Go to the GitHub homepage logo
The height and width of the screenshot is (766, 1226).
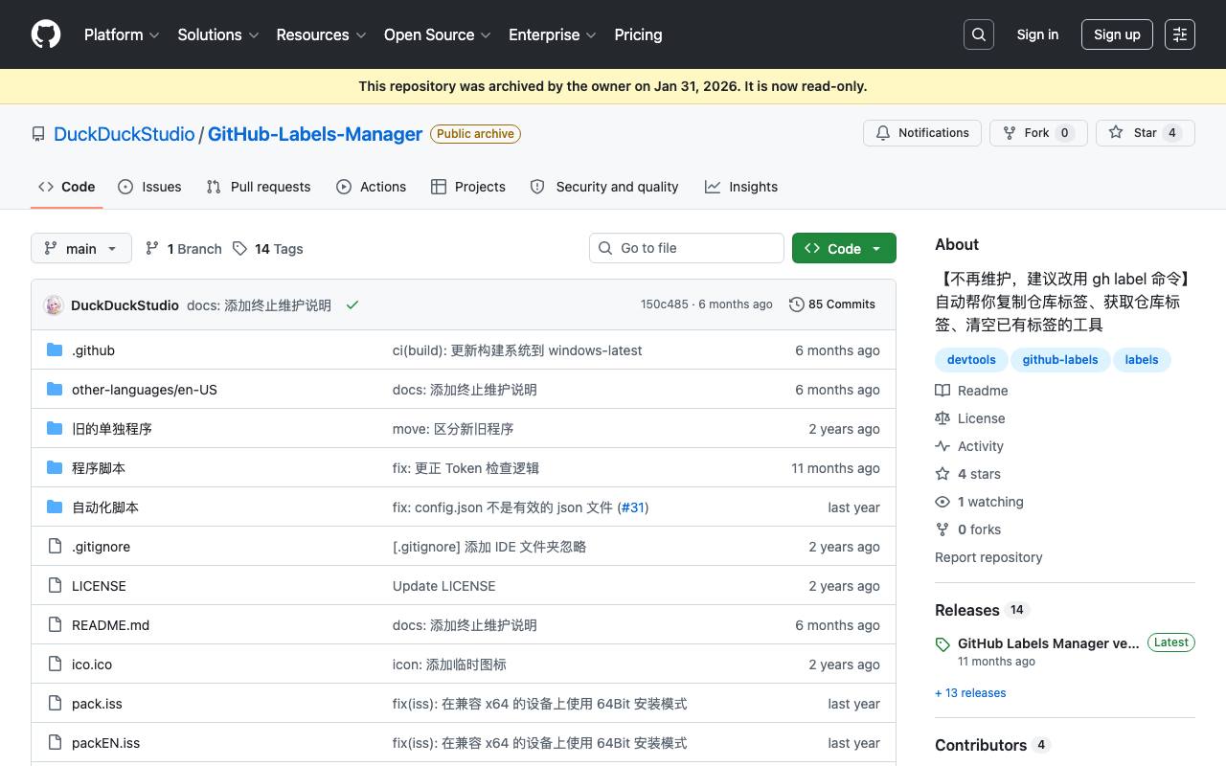coord(46,34)
